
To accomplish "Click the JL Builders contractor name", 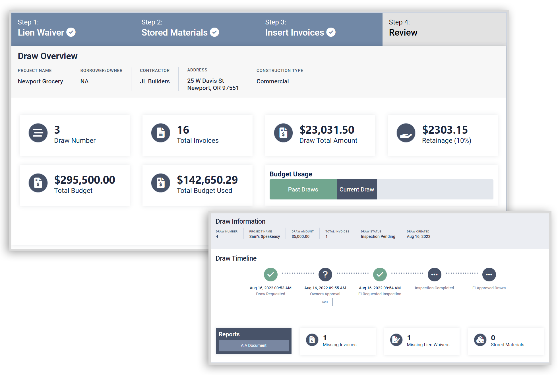I will click(x=155, y=81).
